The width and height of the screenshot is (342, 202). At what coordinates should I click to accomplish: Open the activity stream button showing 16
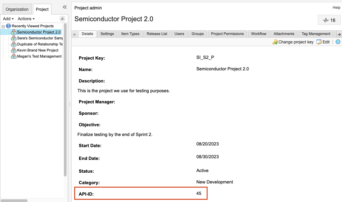[329, 20]
